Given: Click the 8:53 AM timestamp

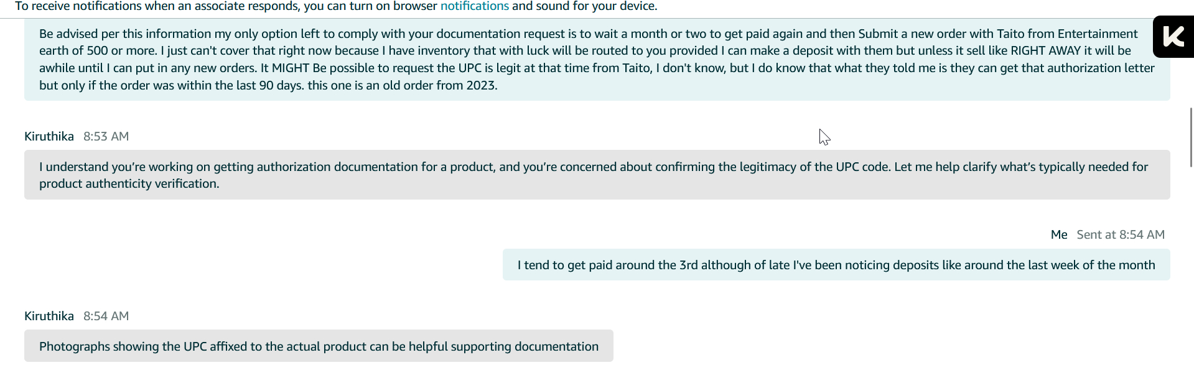Looking at the screenshot, I should [x=106, y=136].
